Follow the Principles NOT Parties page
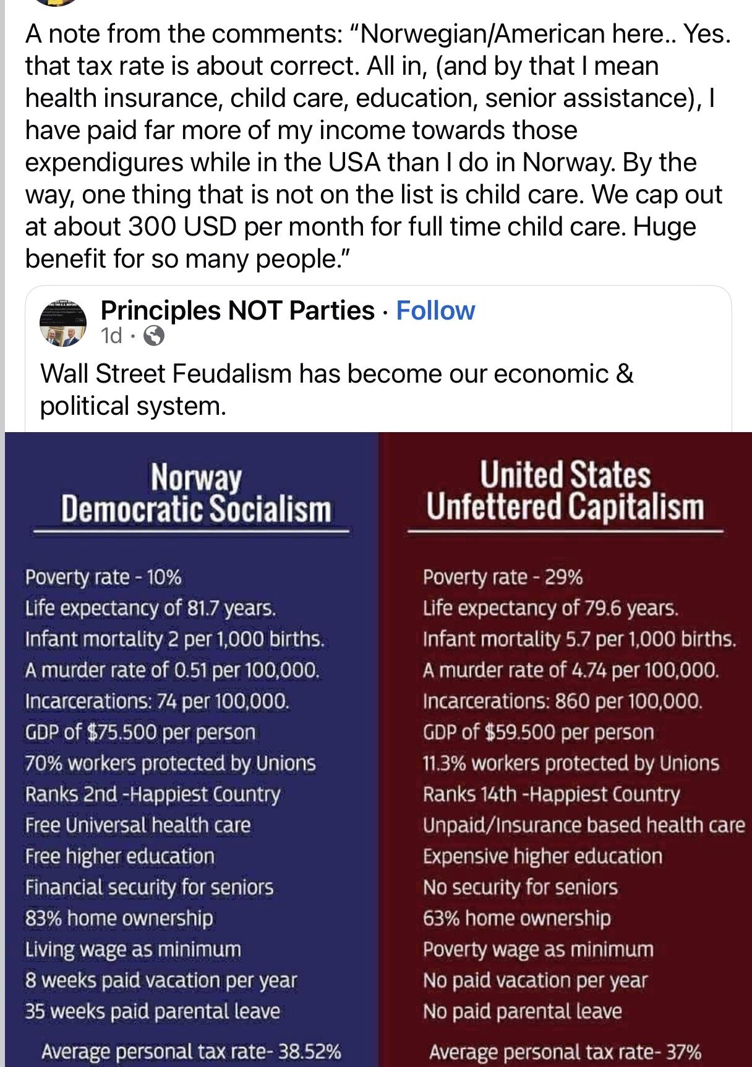752x1067 pixels. coord(435,310)
